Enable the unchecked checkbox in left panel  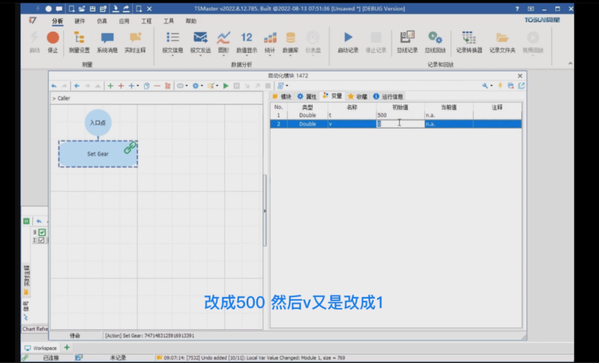(41, 240)
